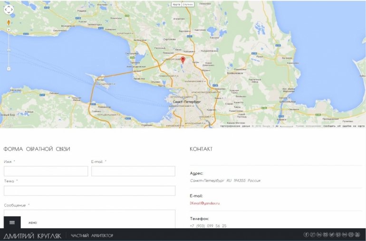This screenshot has height=241, width=366.
Task: Open the LinkedIn footer icon
Action: (x=319, y=235)
